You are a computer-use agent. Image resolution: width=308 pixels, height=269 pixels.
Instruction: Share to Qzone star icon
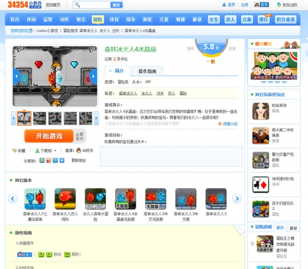point(42,160)
